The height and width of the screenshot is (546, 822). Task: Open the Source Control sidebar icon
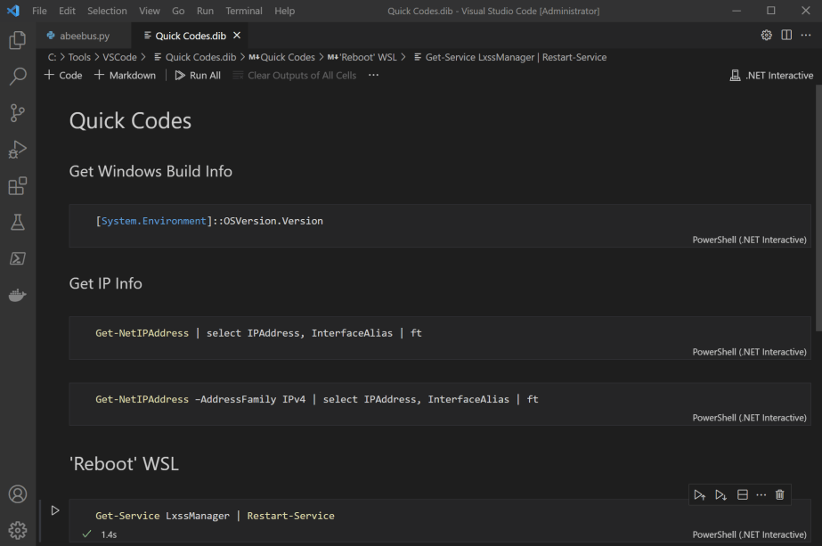18,113
